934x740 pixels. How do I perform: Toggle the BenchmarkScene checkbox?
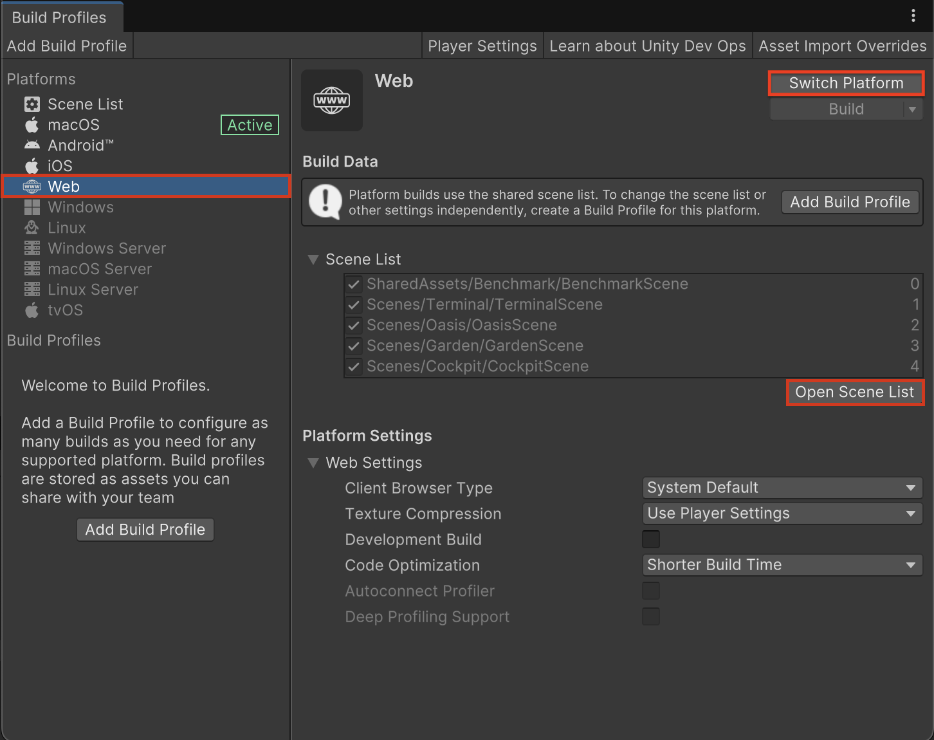pos(354,284)
